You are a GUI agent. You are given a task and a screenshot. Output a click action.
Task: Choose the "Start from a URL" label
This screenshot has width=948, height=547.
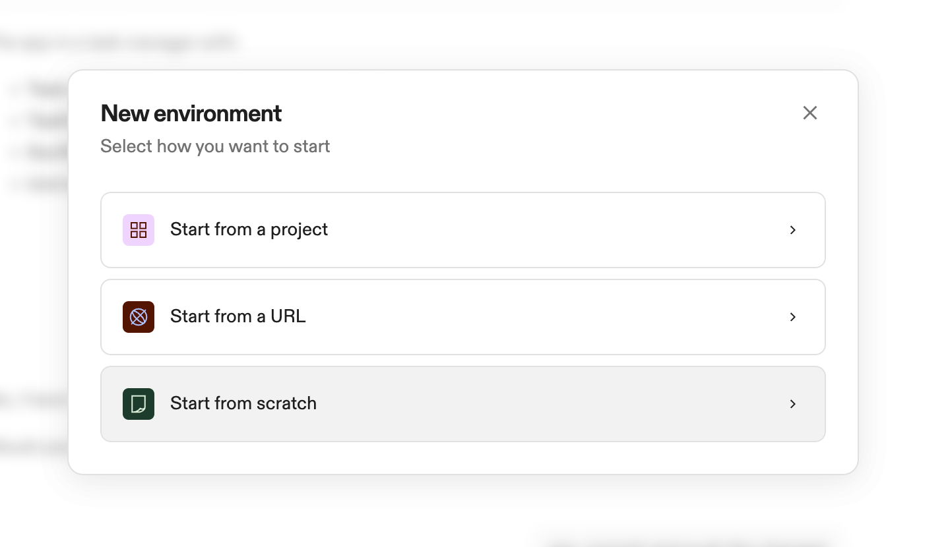[x=237, y=316]
